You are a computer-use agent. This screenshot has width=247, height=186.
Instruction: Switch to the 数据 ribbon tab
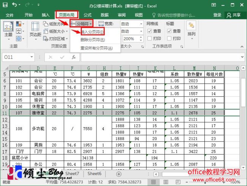coord(104,15)
